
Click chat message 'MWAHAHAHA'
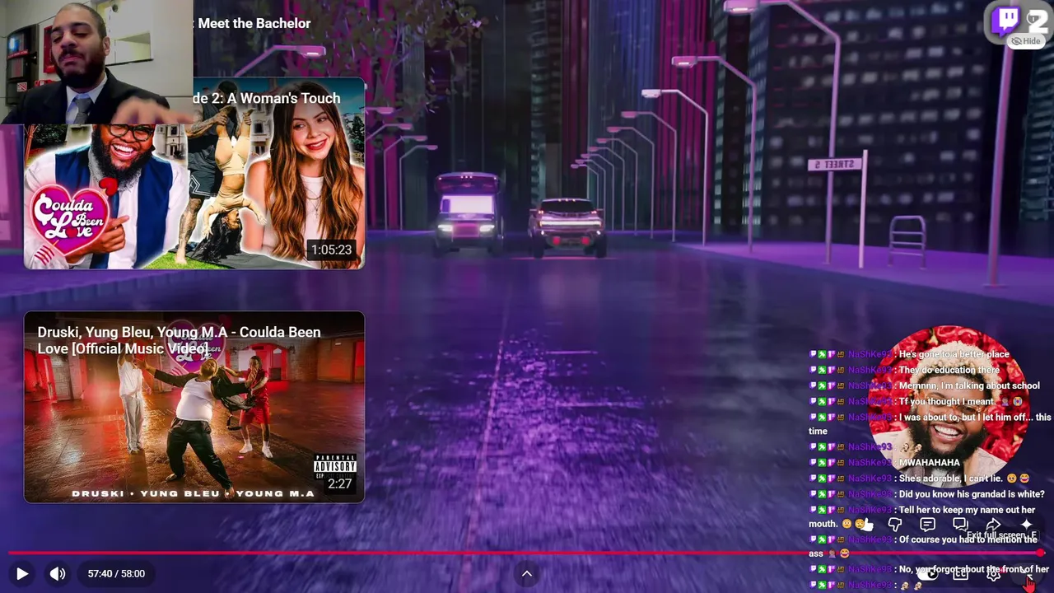tap(930, 463)
